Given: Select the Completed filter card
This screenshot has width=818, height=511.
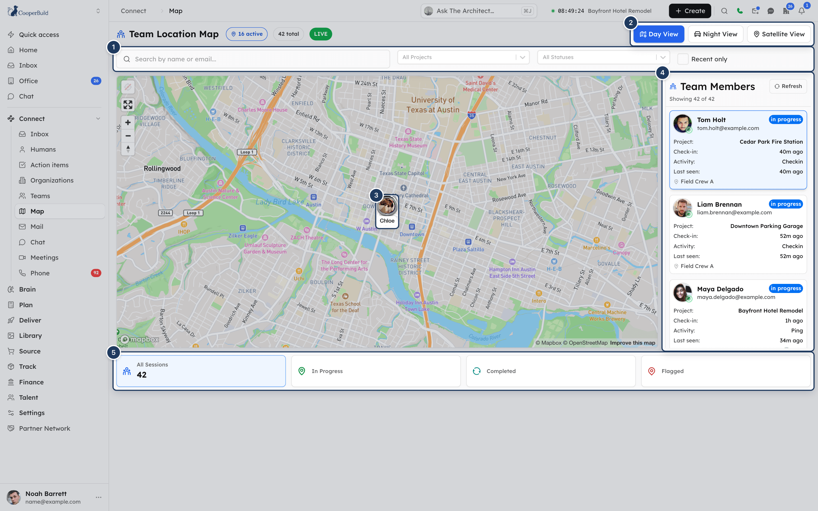Looking at the screenshot, I should pos(551,371).
